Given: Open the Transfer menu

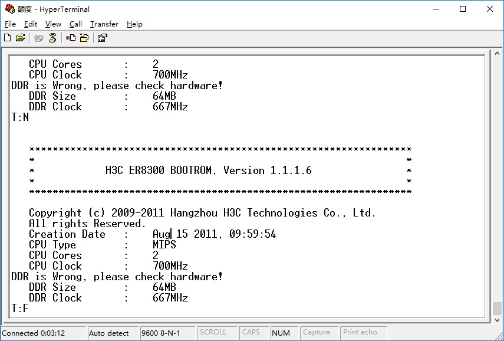Looking at the screenshot, I should pyautogui.click(x=104, y=24).
